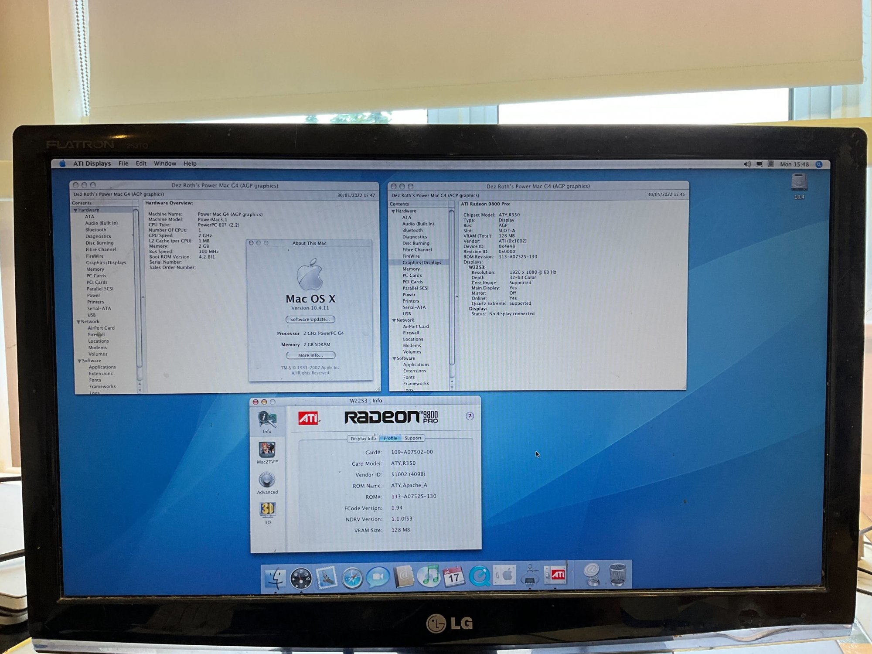
Task: Select Applications in right Profiler window
Action: tap(416, 365)
